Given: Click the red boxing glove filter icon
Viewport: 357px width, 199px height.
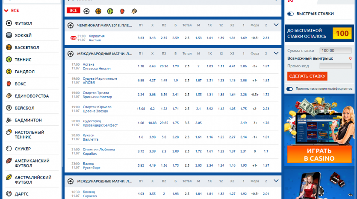Looking at the screenshot, I should (x=122, y=11).
